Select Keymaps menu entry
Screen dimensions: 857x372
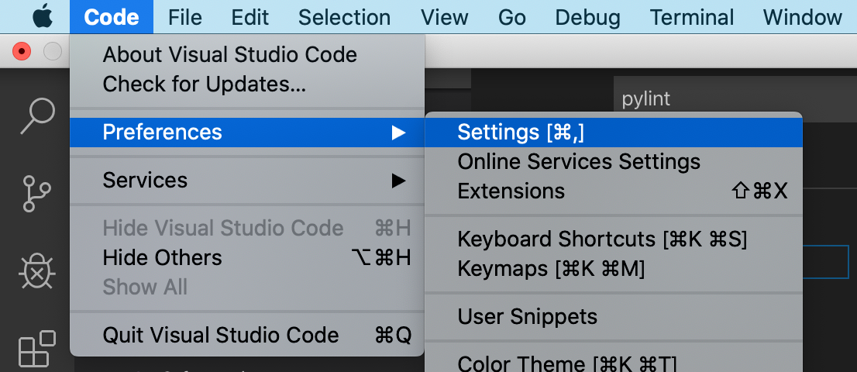(551, 269)
